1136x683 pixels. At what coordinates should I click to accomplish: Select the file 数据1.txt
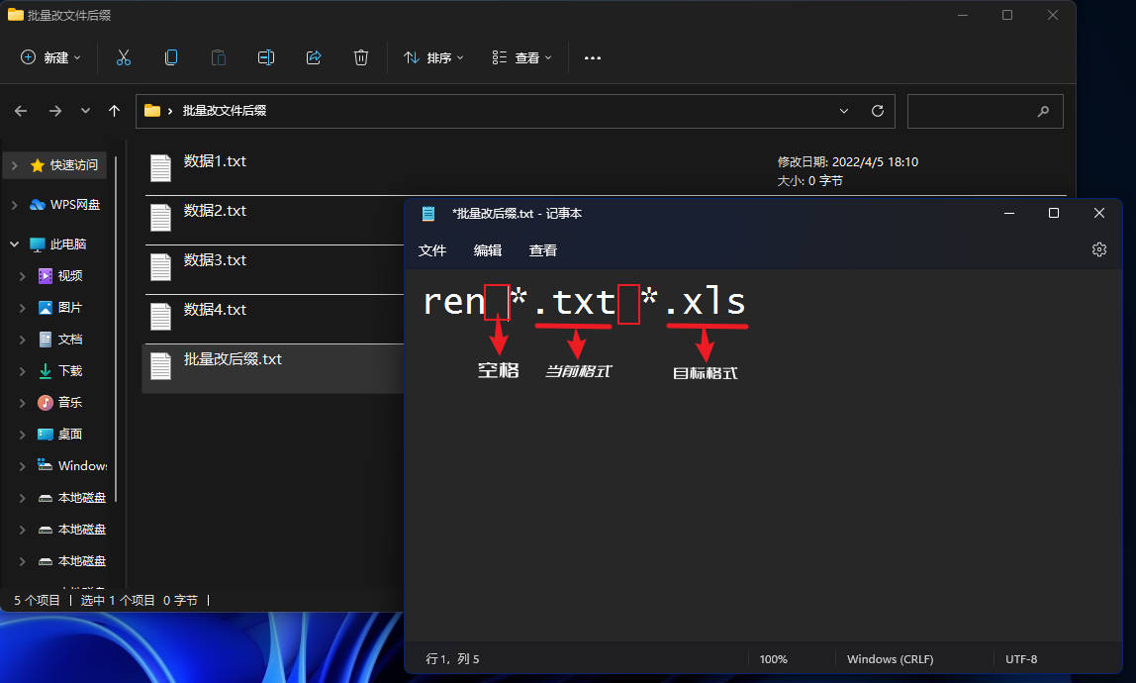coord(215,162)
